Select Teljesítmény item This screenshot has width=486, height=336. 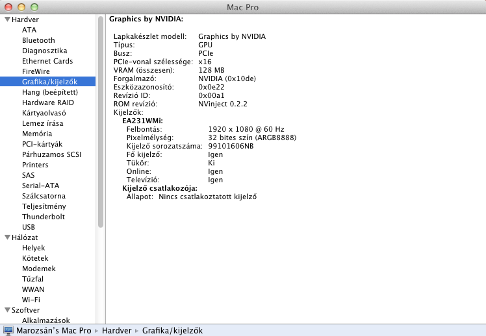pyautogui.click(x=44, y=206)
